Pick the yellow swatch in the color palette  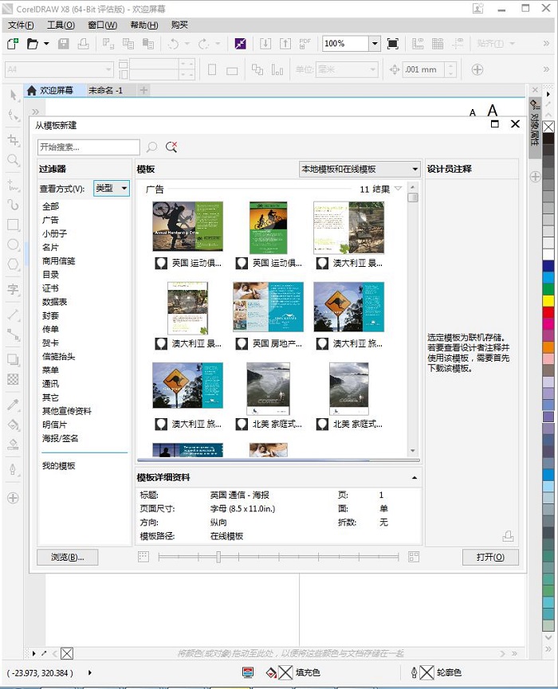pyautogui.click(x=548, y=300)
